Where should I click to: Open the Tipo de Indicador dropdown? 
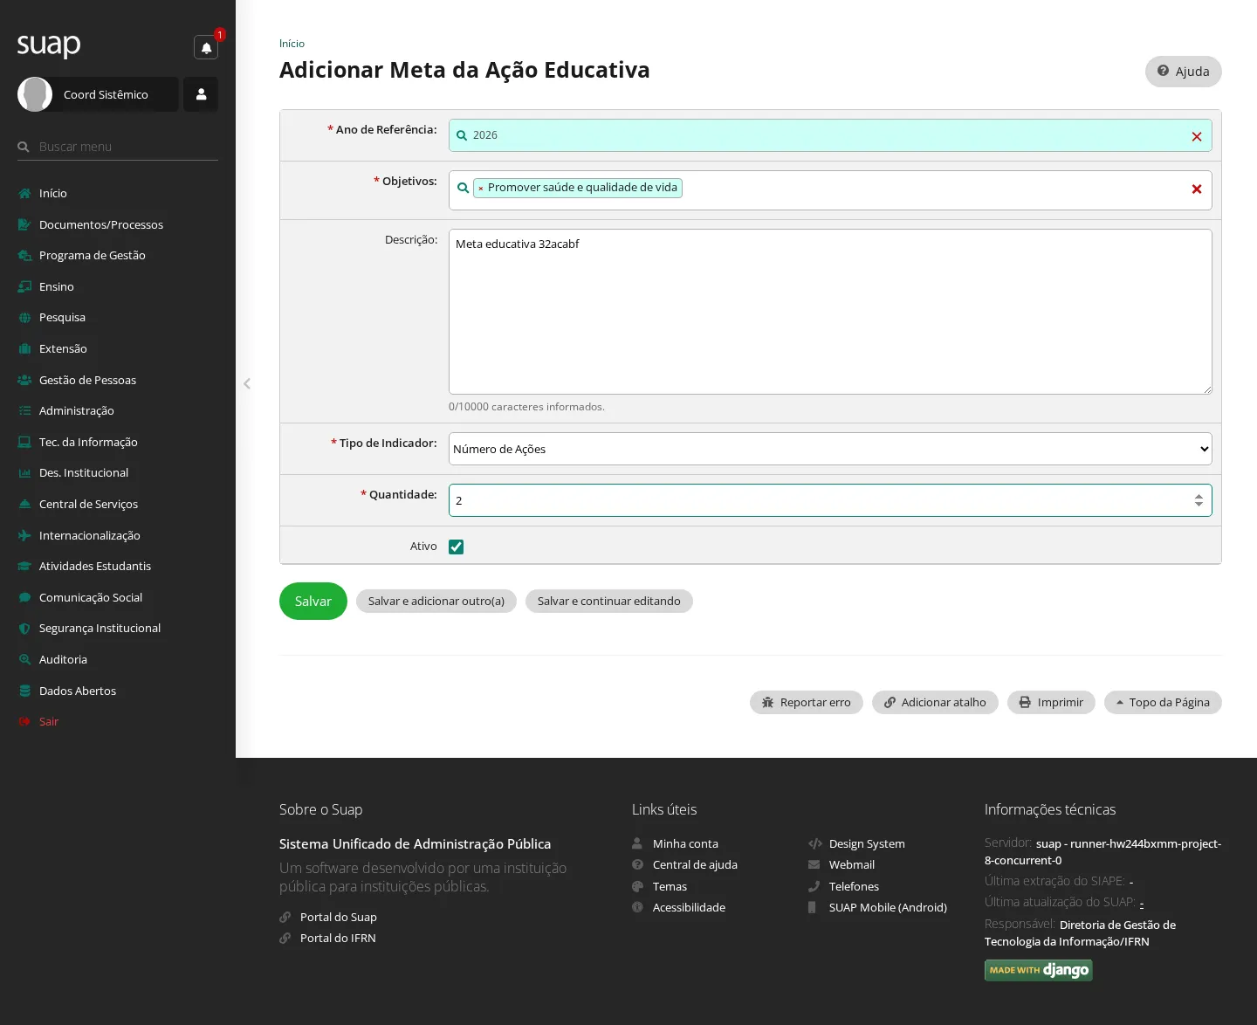tap(830, 449)
